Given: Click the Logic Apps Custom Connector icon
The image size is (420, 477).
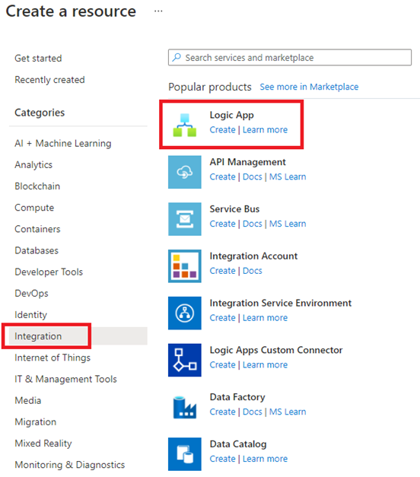Looking at the screenshot, I should pyautogui.click(x=185, y=360).
